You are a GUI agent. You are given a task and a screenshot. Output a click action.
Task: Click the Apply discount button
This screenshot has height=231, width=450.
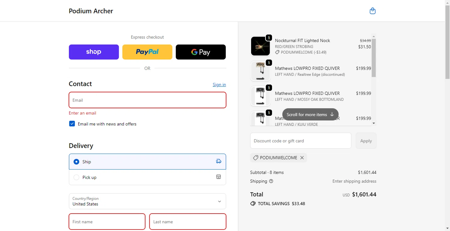click(366, 141)
